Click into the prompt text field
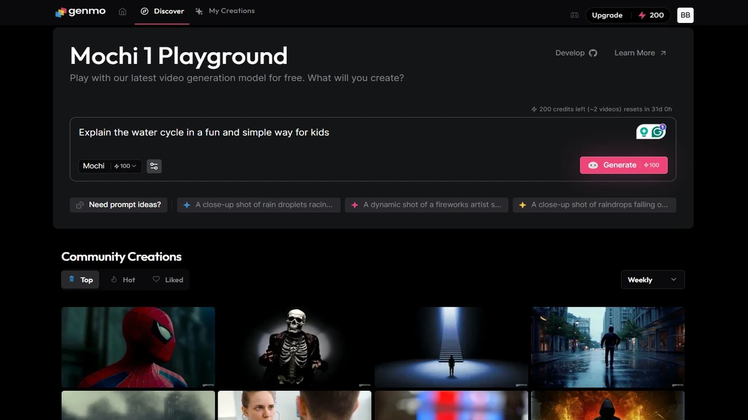Image resolution: width=748 pixels, height=420 pixels. coord(349,133)
